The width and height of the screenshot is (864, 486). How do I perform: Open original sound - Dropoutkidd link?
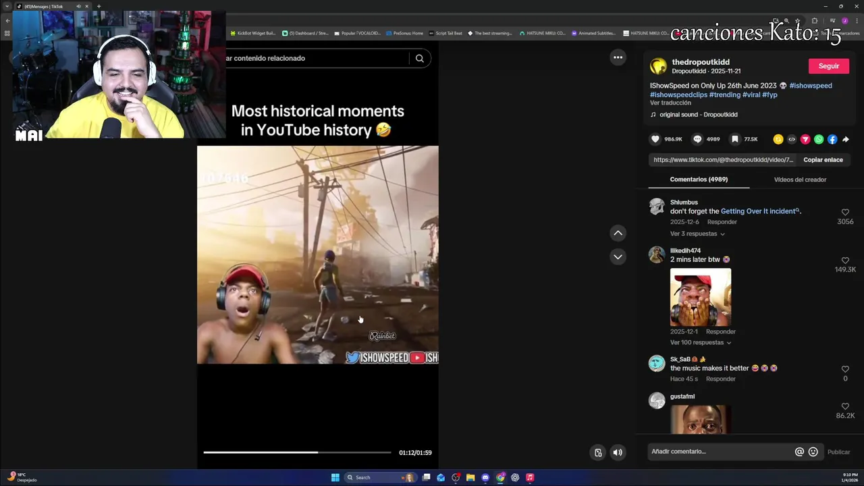(698, 115)
